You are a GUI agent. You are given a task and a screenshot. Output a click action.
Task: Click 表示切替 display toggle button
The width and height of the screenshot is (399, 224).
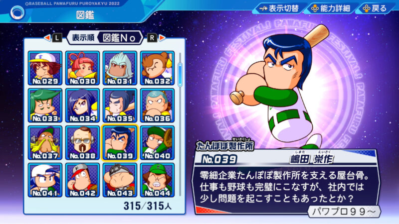point(279,8)
